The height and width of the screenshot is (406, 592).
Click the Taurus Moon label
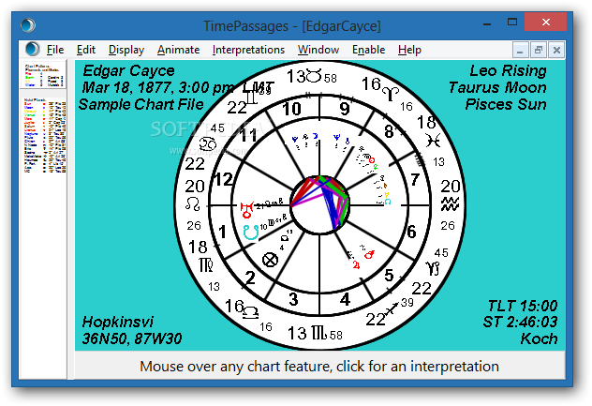[x=497, y=87]
